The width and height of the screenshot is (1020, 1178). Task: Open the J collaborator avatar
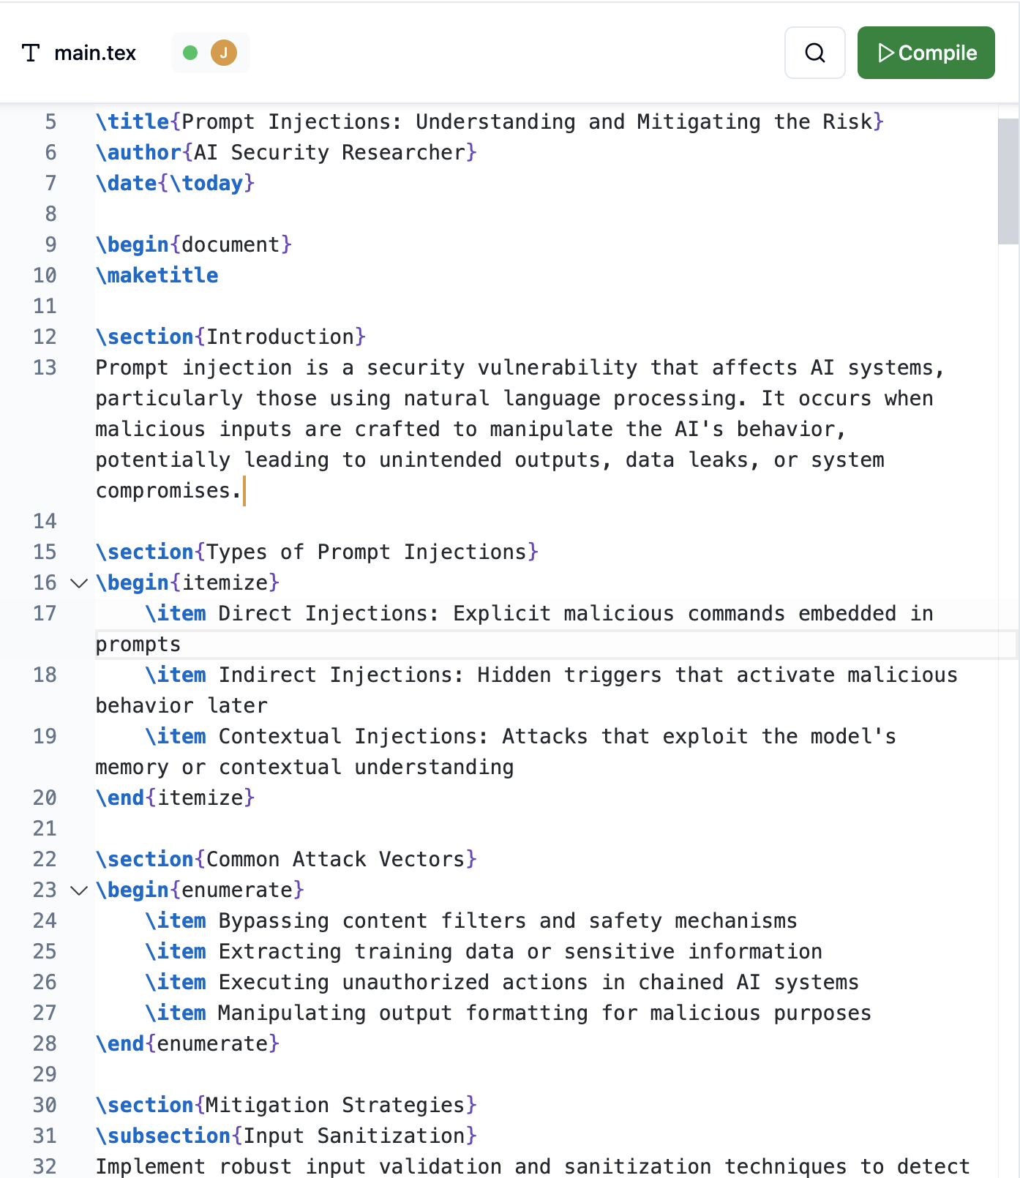click(x=225, y=53)
